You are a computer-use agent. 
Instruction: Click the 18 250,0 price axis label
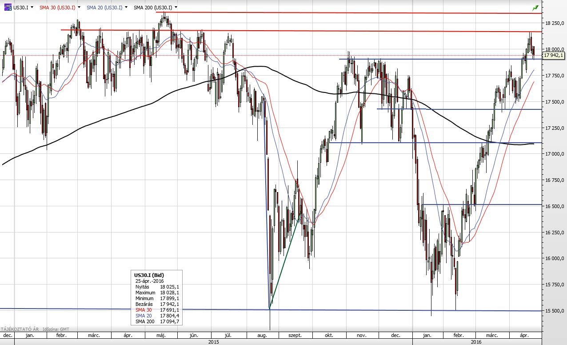point(555,23)
